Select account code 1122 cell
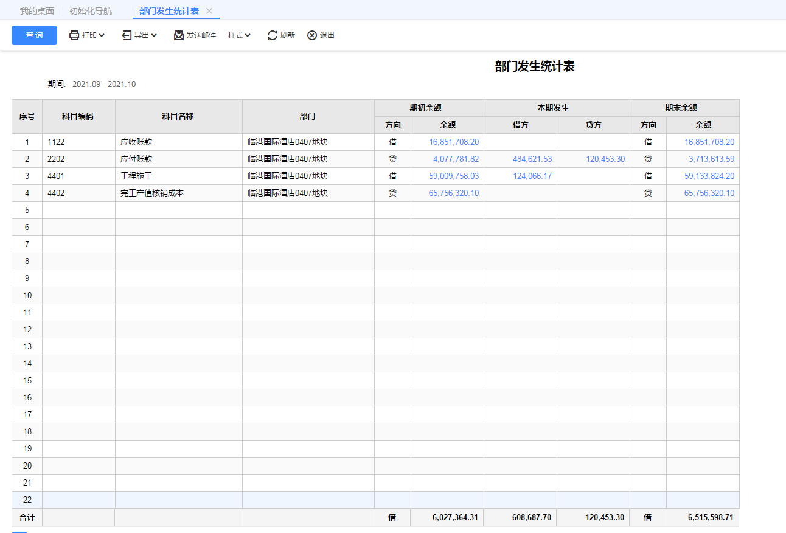Image resolution: width=786 pixels, height=533 pixels. point(78,142)
